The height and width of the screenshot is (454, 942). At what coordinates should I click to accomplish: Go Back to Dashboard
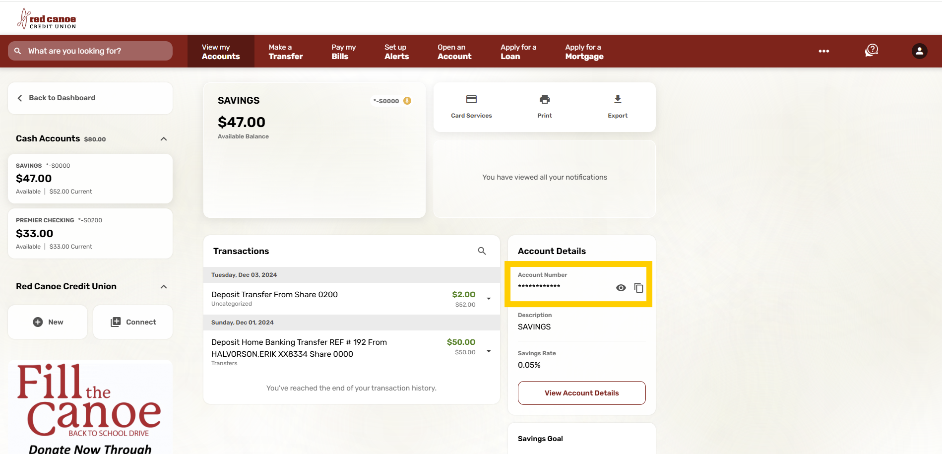pyautogui.click(x=90, y=98)
